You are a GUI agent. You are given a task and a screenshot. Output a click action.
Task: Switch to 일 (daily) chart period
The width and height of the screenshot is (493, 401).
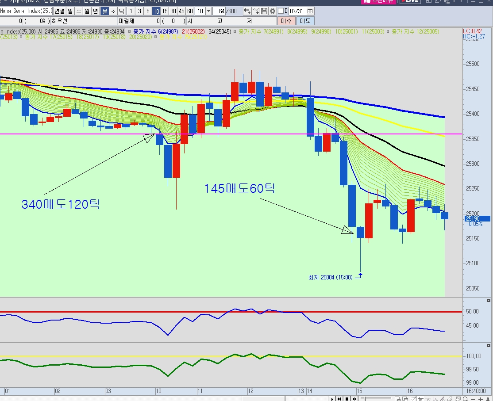(x=70, y=11)
